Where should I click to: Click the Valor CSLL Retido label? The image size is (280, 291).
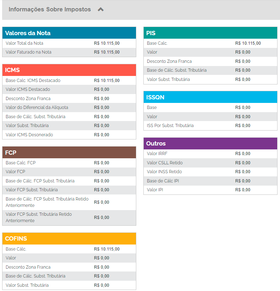point(165,163)
